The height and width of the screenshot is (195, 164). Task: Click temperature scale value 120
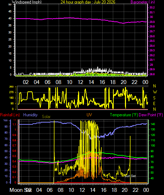pos(153,135)
